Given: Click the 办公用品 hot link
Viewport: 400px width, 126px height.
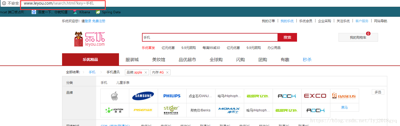Looking at the screenshot, I should point(274,48).
